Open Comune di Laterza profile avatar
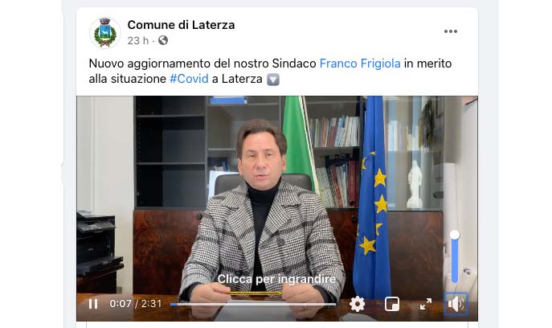The height and width of the screenshot is (328, 552). [105, 32]
